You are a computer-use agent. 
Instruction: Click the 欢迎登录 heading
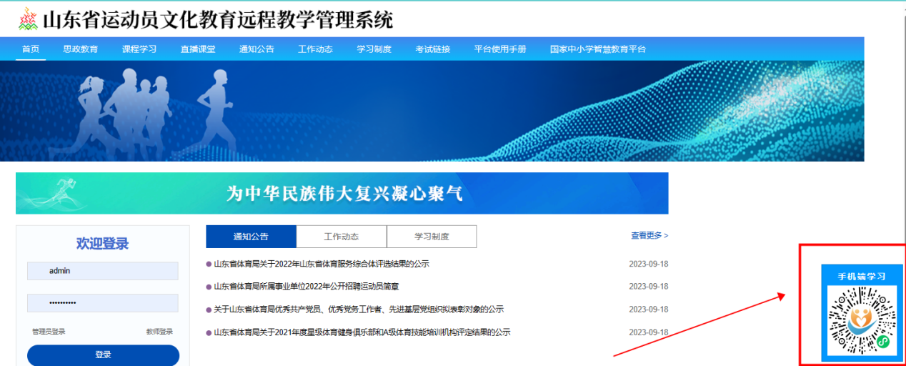103,244
